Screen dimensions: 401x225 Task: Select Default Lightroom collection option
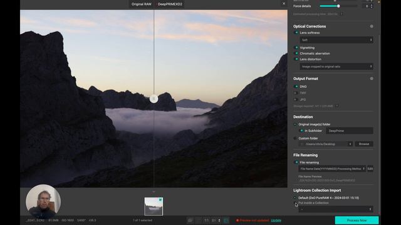pos(295,197)
